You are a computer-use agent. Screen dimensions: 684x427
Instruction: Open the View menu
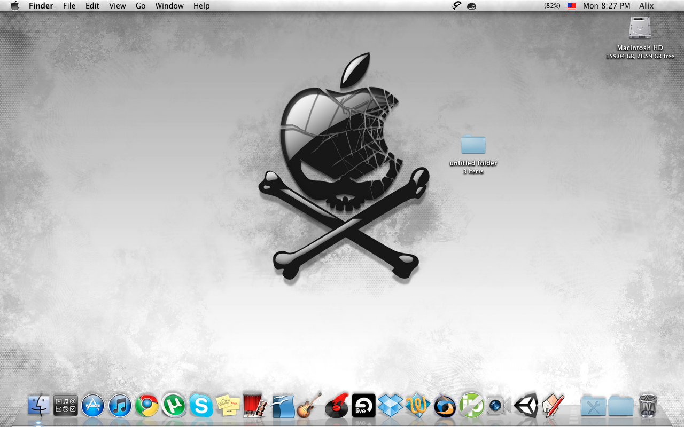point(118,6)
